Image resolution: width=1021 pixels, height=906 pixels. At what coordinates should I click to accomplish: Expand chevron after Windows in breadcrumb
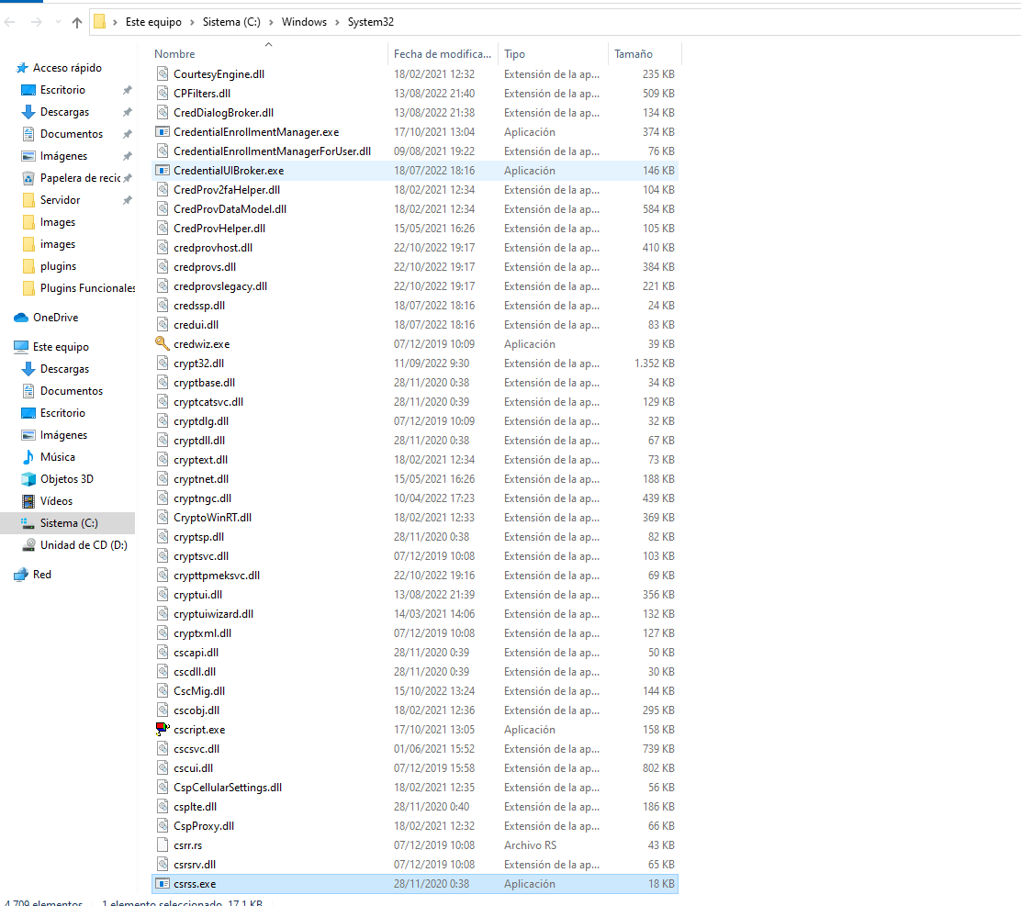[337, 22]
